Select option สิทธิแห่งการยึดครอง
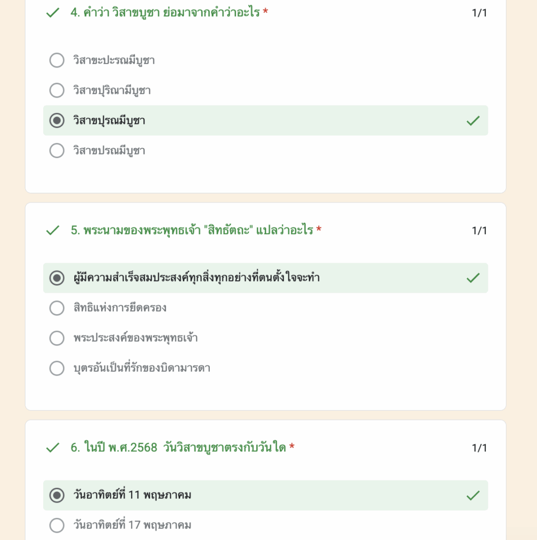This screenshot has height=540, width=537. click(x=57, y=308)
